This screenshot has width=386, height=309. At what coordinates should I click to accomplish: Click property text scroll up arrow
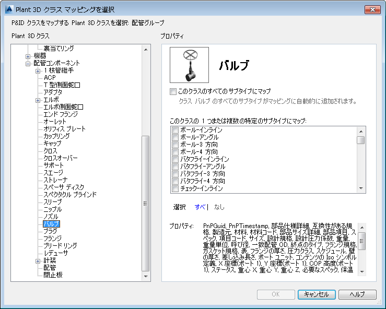point(362,228)
